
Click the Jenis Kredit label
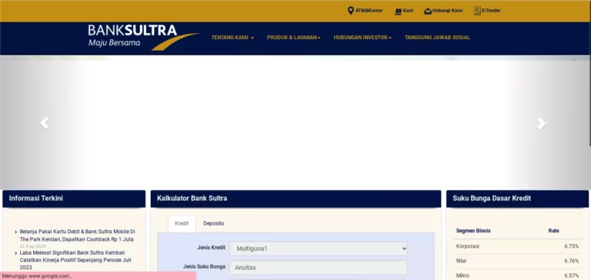pyautogui.click(x=211, y=248)
